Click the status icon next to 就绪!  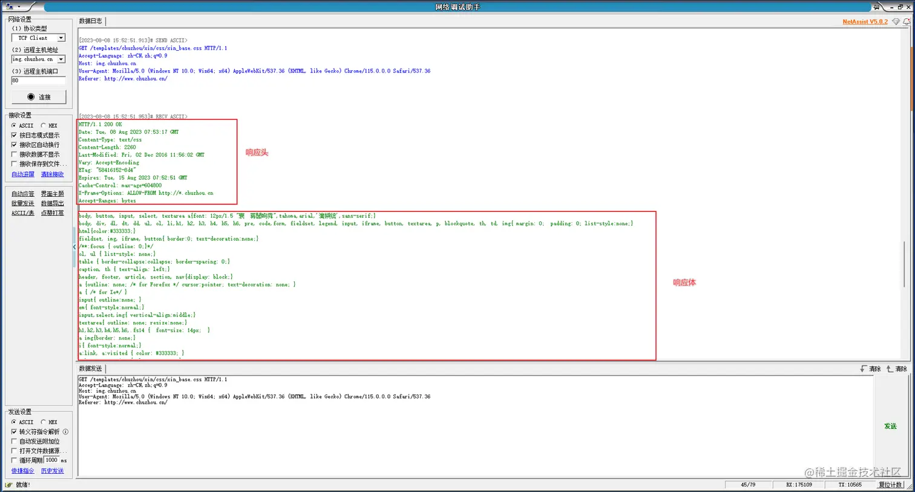(x=8, y=485)
